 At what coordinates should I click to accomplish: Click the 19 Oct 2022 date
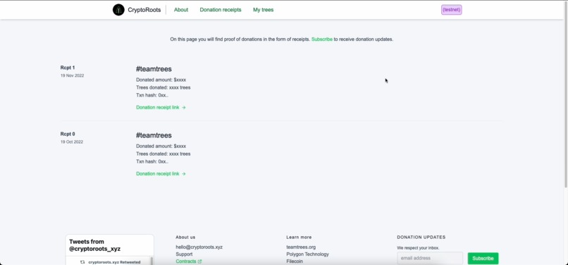coord(72,142)
